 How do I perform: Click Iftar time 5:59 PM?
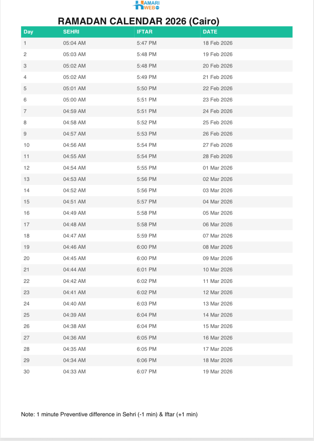coord(146,235)
